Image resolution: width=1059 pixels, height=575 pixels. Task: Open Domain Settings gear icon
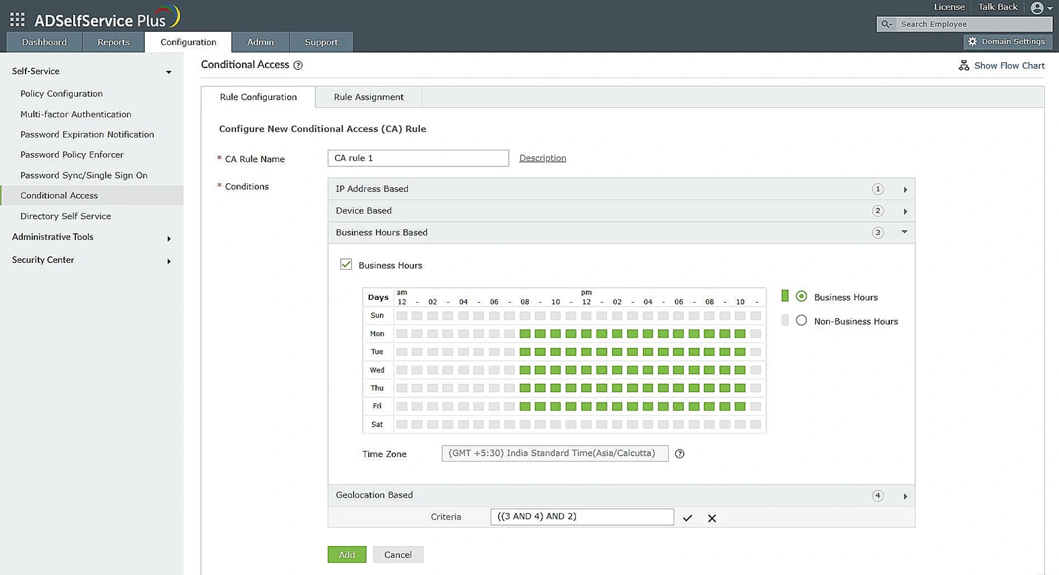(972, 42)
